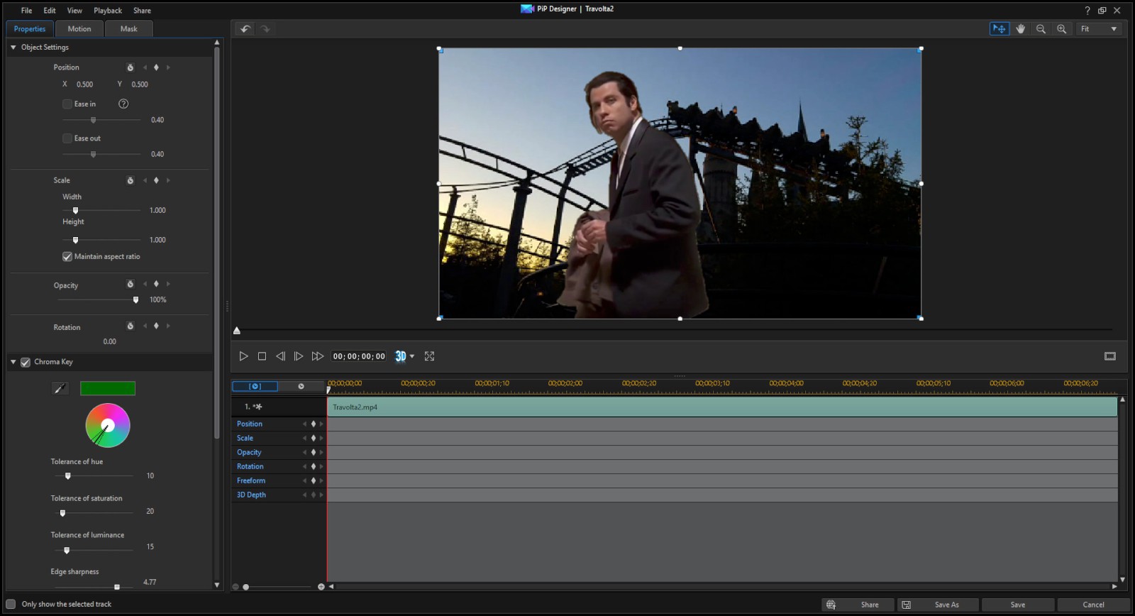Disable the Chroma Key checkbox
The image size is (1135, 616).
point(26,362)
